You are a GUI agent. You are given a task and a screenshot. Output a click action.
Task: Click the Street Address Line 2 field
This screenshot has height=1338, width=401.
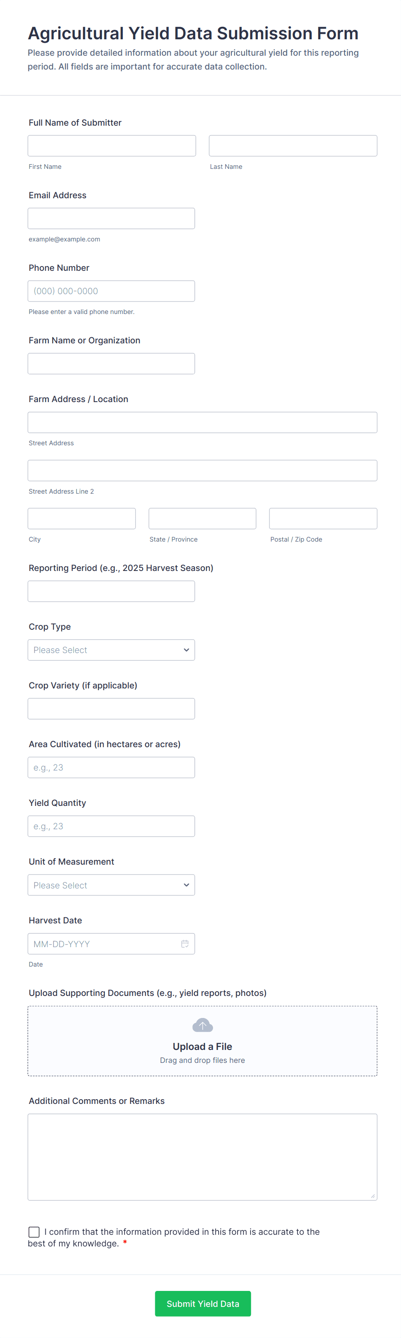click(202, 471)
